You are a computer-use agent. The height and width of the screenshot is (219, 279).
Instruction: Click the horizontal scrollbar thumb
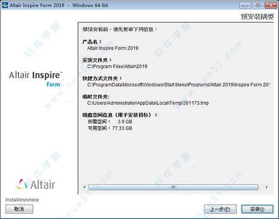tap(173, 187)
